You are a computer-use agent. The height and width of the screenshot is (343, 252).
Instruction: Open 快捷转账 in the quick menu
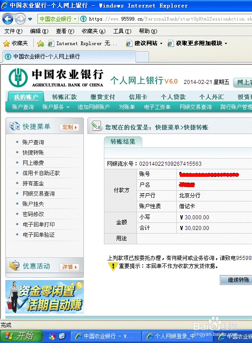[x=33, y=152]
